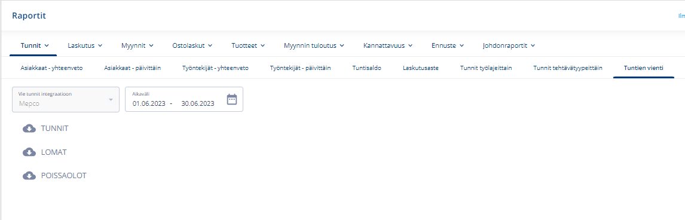Screen dimensions: 685x220
Task: Expand the Tuotteet menu
Action: (x=248, y=45)
